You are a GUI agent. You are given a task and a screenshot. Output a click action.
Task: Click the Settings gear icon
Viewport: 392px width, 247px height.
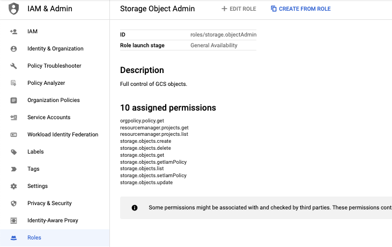(14, 186)
